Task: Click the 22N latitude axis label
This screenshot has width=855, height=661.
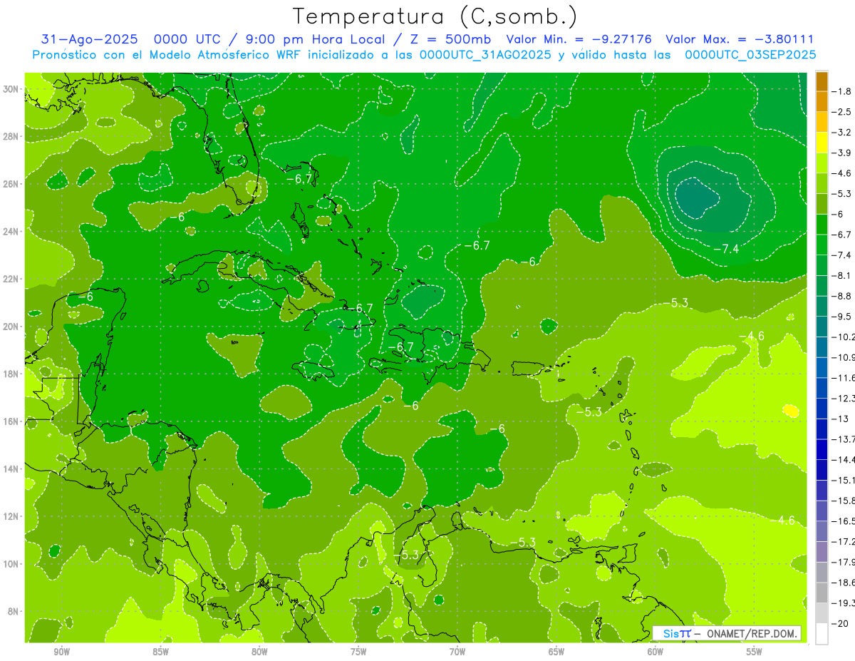Action: pos(11,279)
